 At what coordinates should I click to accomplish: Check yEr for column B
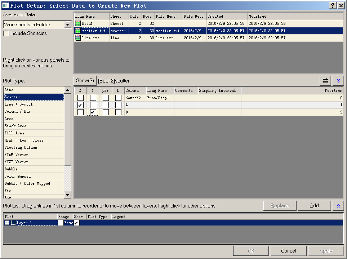(106, 112)
